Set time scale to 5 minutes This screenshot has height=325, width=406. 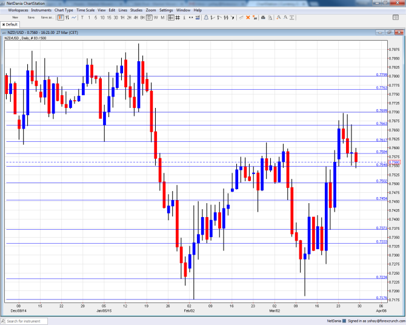96,18
